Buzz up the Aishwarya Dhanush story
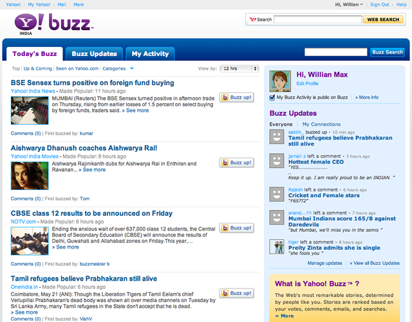This screenshot has height=322, width=412. click(x=236, y=163)
